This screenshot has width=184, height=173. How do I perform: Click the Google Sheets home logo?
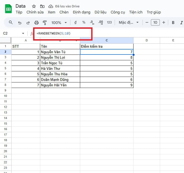pyautogui.click(x=8, y=9)
